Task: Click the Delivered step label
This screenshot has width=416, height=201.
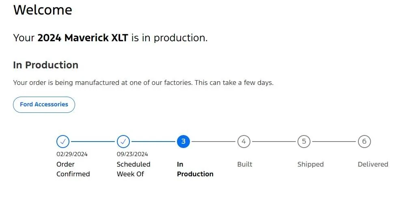Action: click(x=373, y=164)
